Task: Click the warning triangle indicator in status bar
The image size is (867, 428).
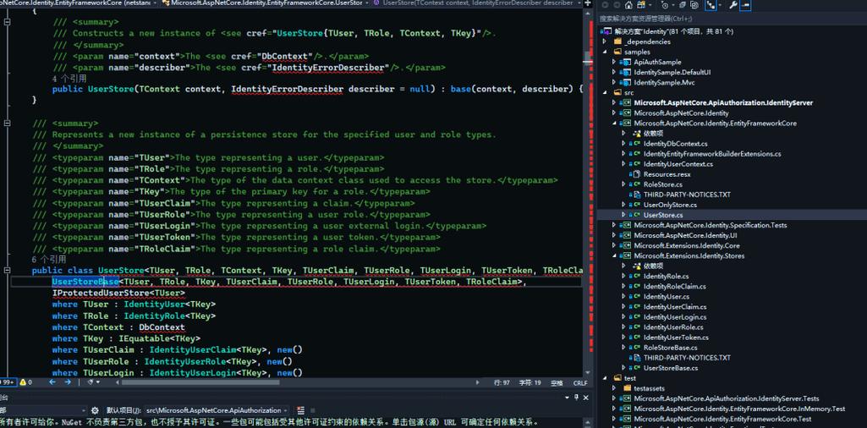Action: coord(22,382)
